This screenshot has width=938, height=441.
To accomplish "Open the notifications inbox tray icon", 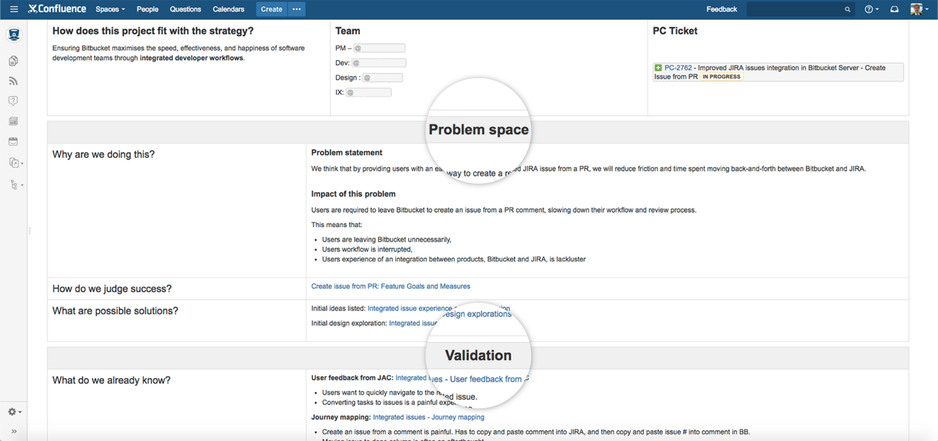I will coord(894,9).
